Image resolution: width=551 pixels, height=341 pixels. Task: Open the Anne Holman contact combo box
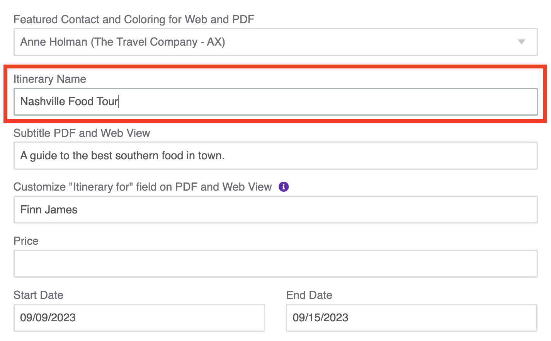coord(275,42)
